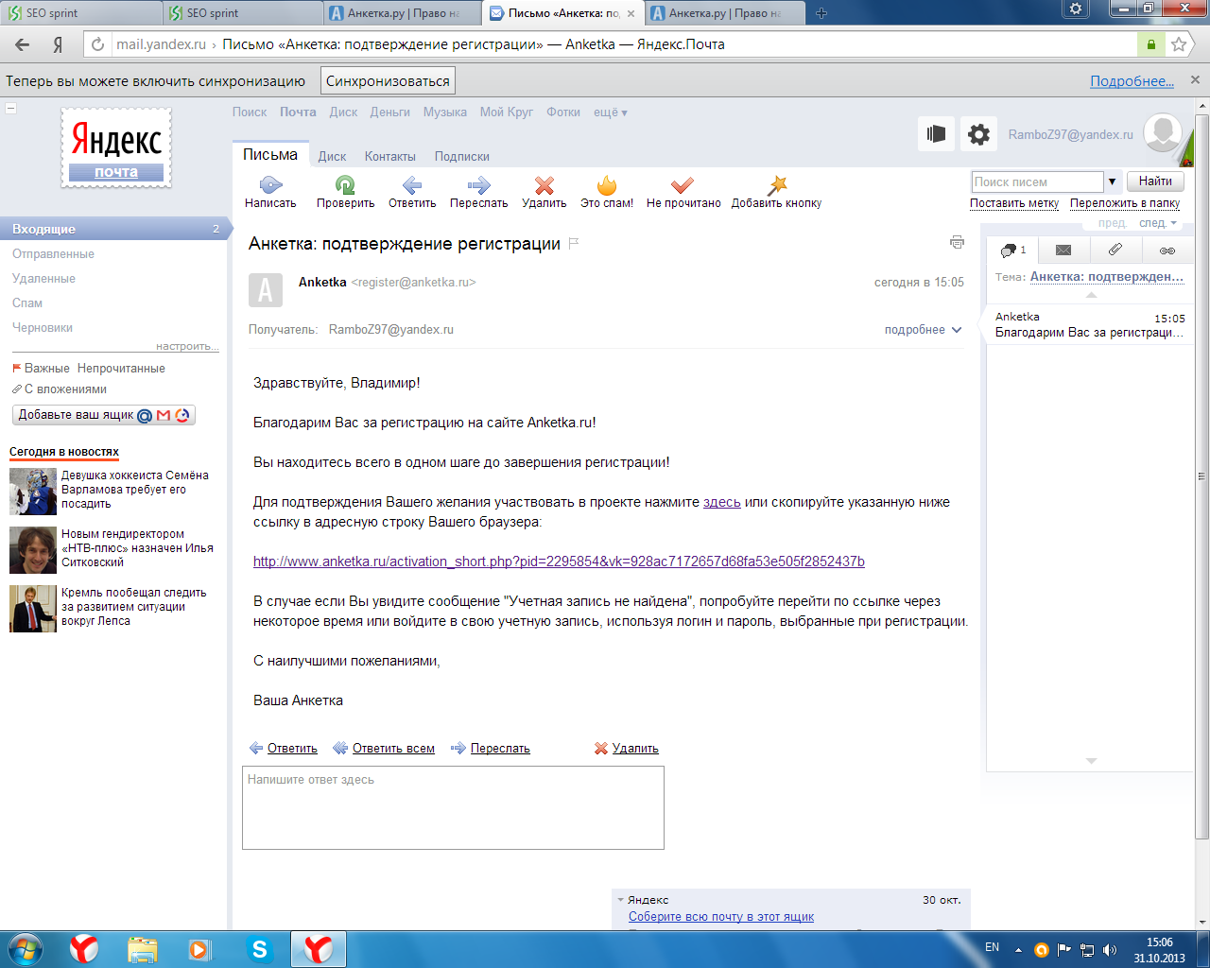
Task: Open the Деньги service link
Action: click(x=390, y=112)
